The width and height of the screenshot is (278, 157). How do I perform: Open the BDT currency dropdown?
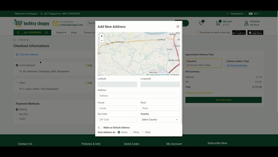click(x=255, y=14)
